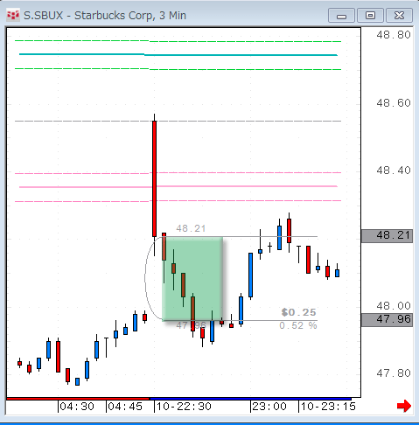Click the red chart application icon in title bar
419x425 pixels.
coord(13,16)
